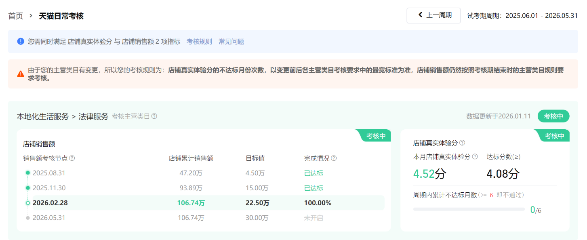Viewport: 587px width, 240px height.
Task: Click the 2025.11.30 timeline node dot
Action: [28, 188]
